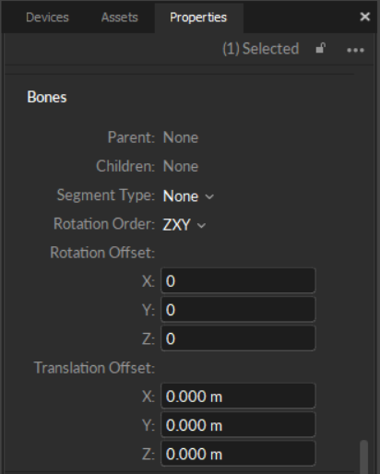This screenshot has width=380, height=474.
Task: Open the Rotation Order dropdown
Action: 184,225
